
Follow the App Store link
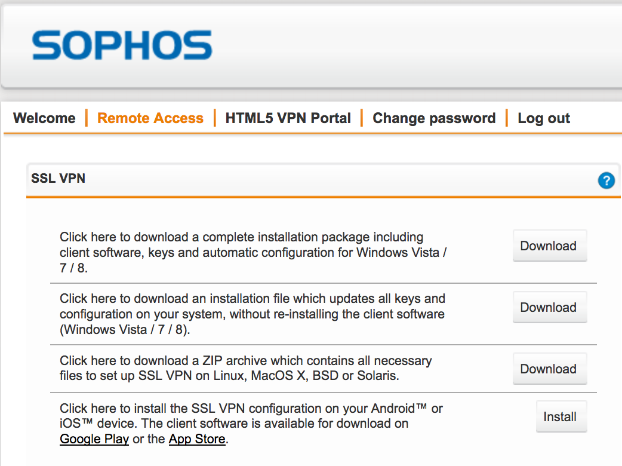pyautogui.click(x=197, y=439)
